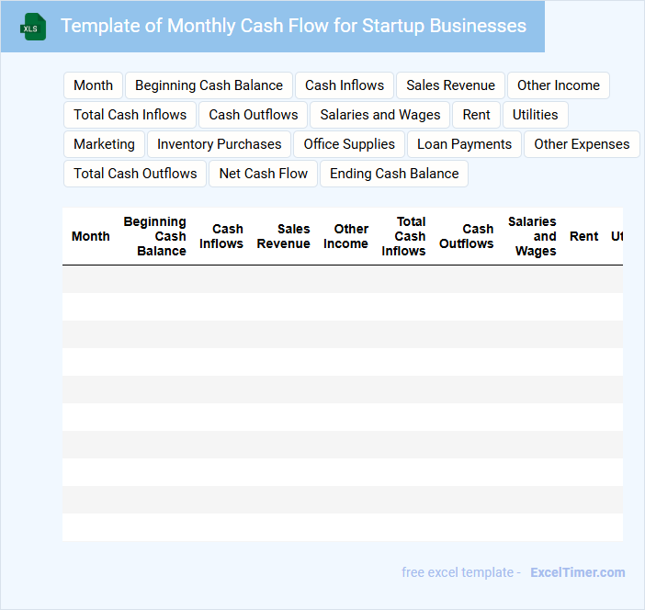Image resolution: width=645 pixels, height=610 pixels.
Task: Click the Sales Revenue column header
Action: [x=283, y=236]
